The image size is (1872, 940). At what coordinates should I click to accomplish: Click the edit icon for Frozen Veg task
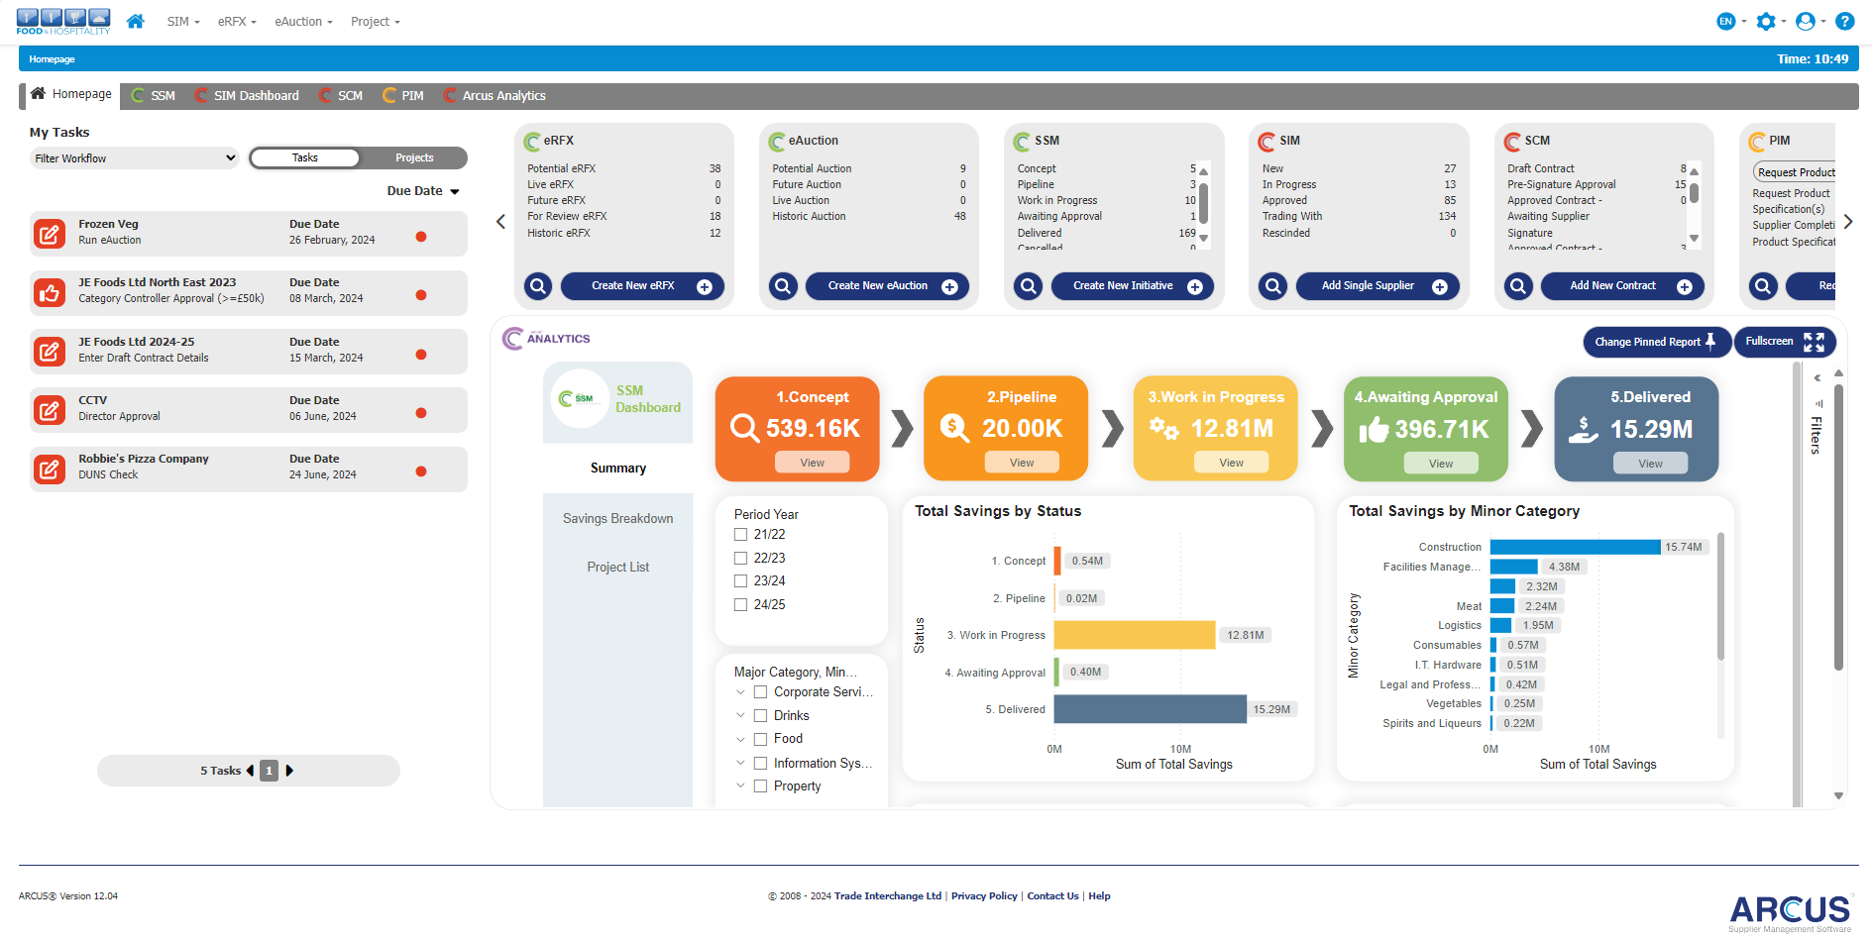coord(49,234)
